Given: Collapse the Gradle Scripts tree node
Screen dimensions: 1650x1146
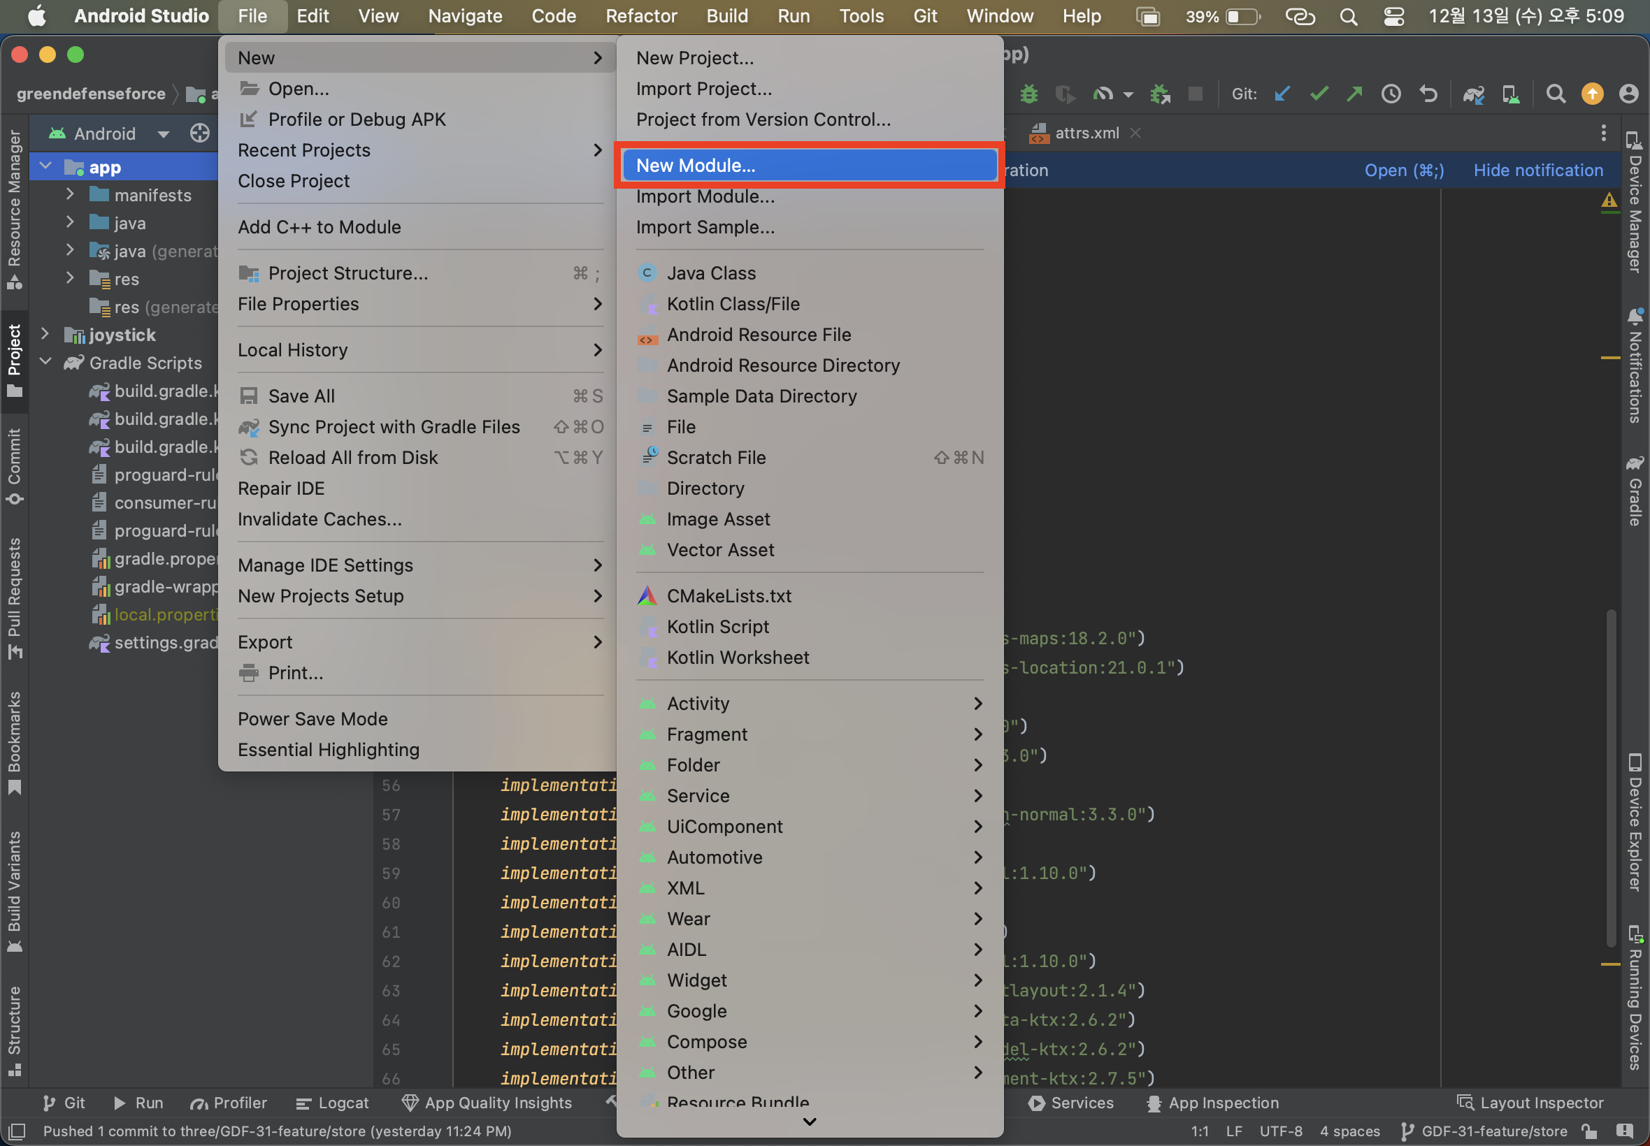Looking at the screenshot, I should point(45,362).
